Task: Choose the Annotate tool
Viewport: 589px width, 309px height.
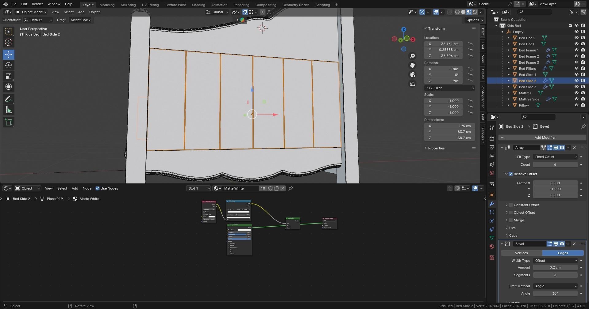Action: [x=9, y=99]
